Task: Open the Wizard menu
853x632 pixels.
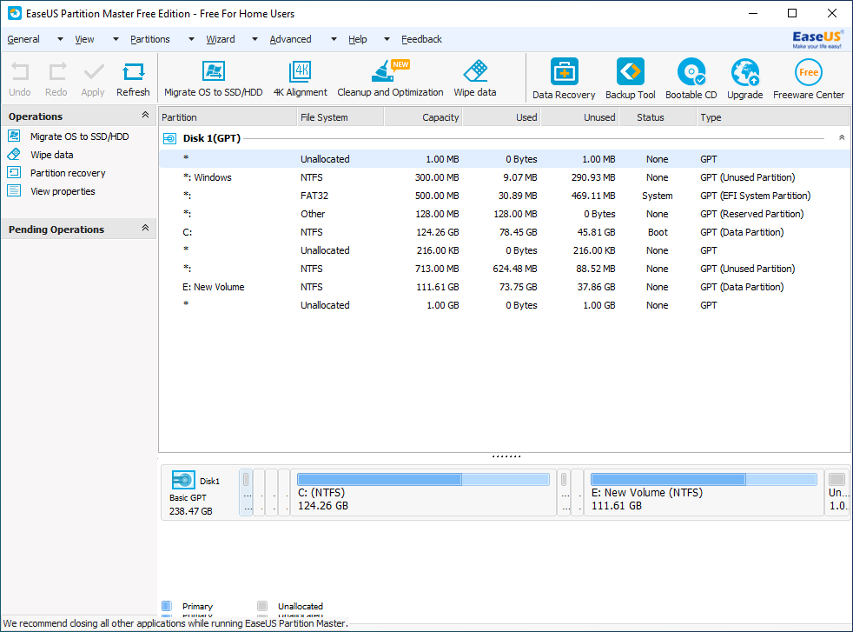Action: (x=221, y=39)
